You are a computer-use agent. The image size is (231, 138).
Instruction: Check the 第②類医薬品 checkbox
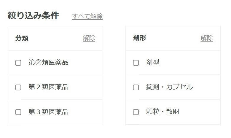point(18,63)
